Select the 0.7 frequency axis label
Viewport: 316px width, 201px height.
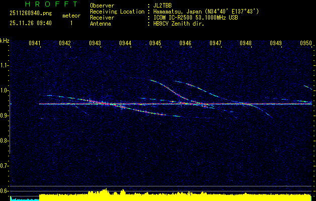point(5,166)
